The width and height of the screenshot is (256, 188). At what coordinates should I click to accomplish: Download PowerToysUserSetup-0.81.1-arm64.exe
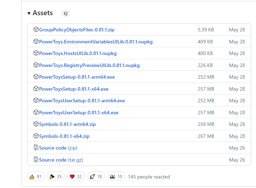(x=82, y=101)
